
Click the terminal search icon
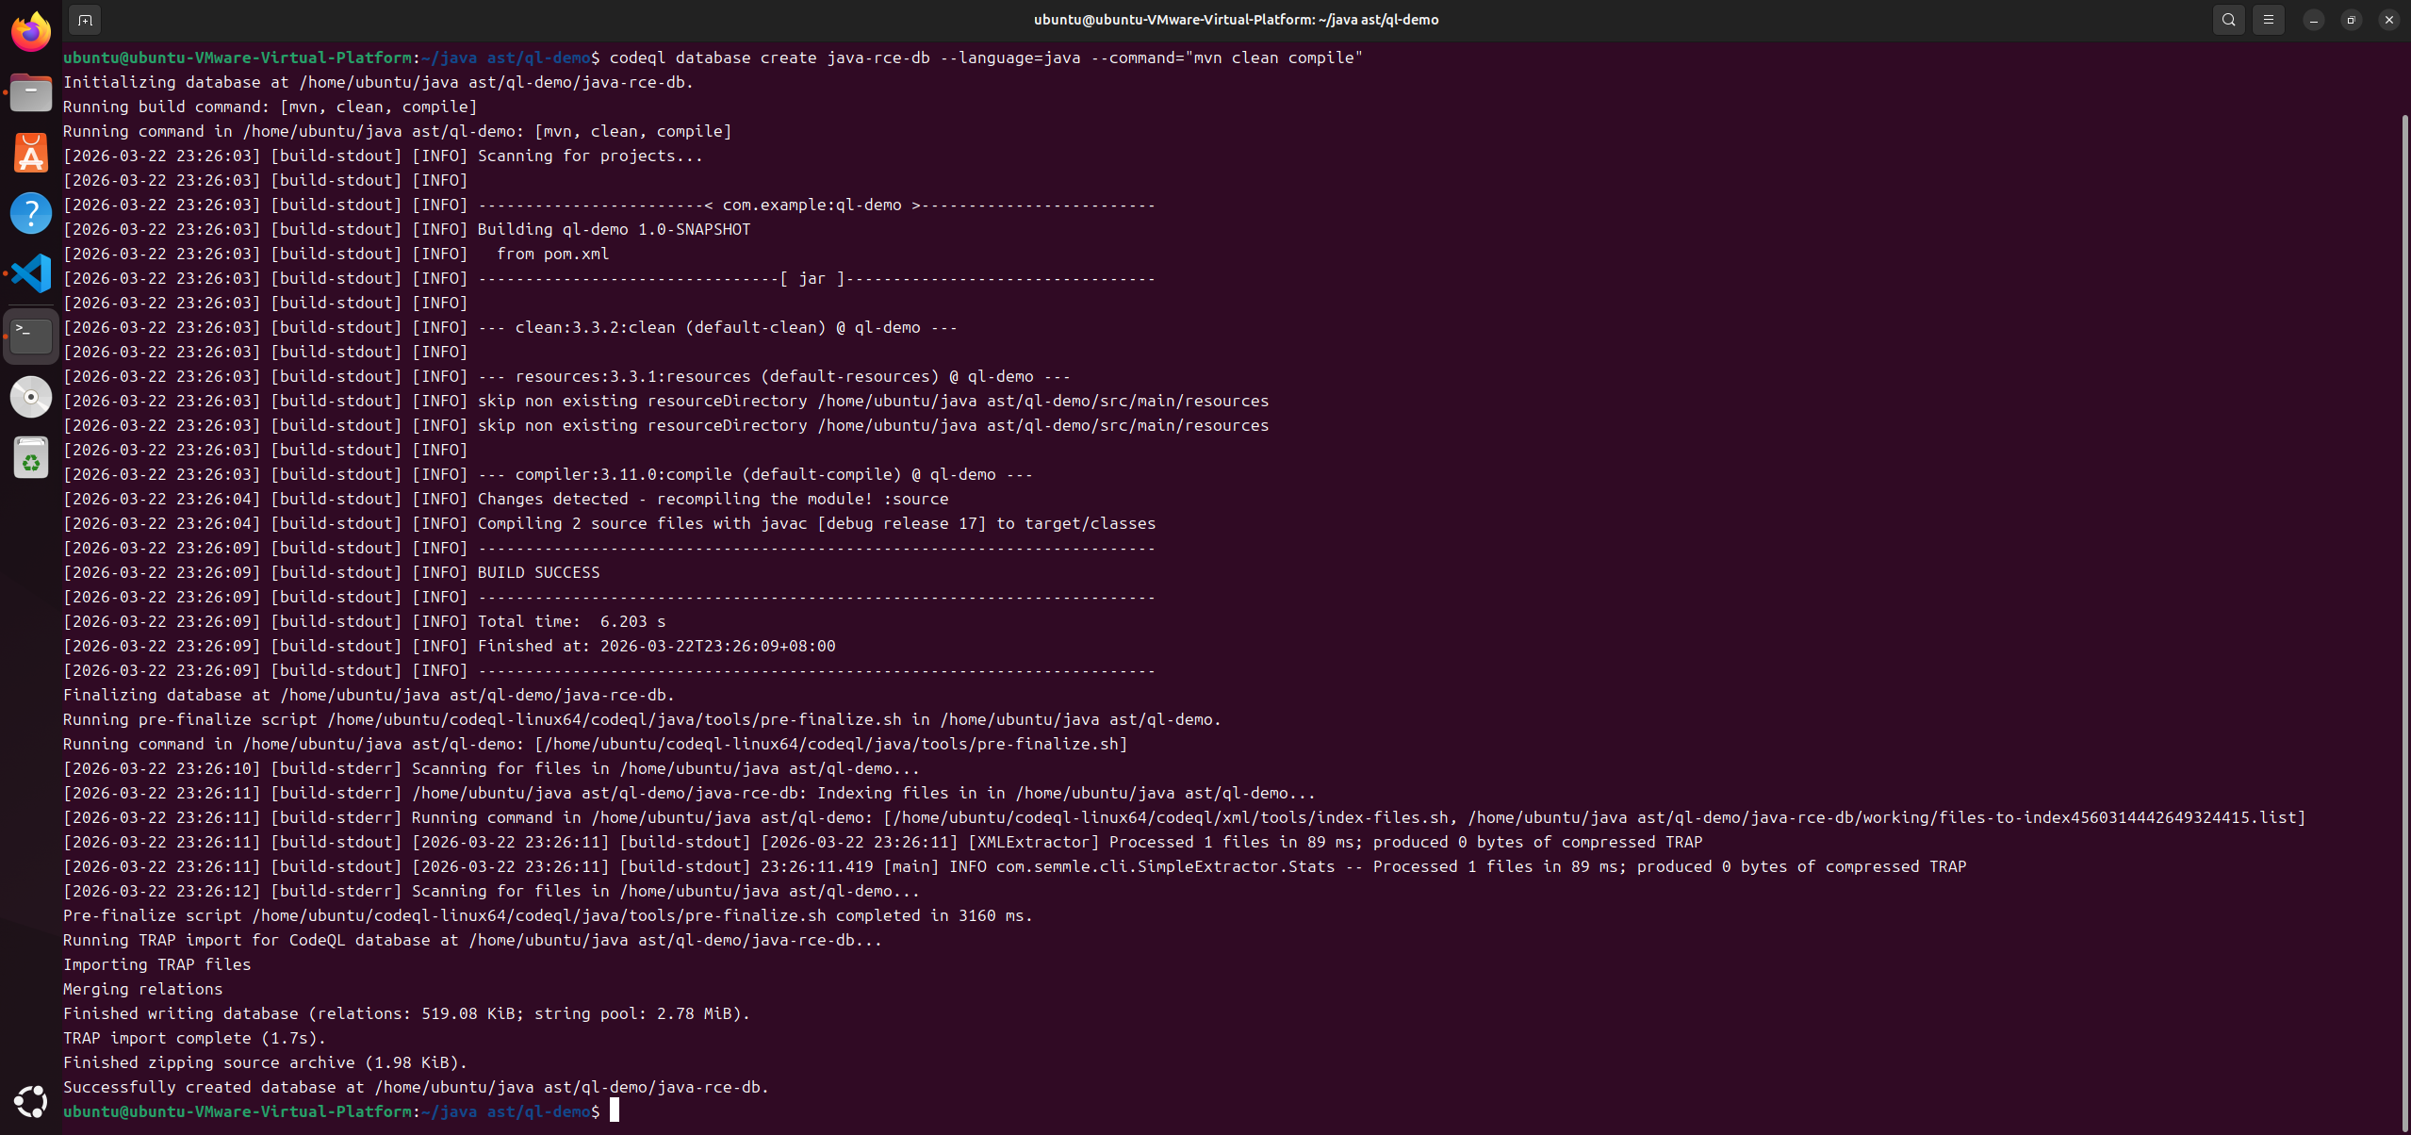[2228, 20]
